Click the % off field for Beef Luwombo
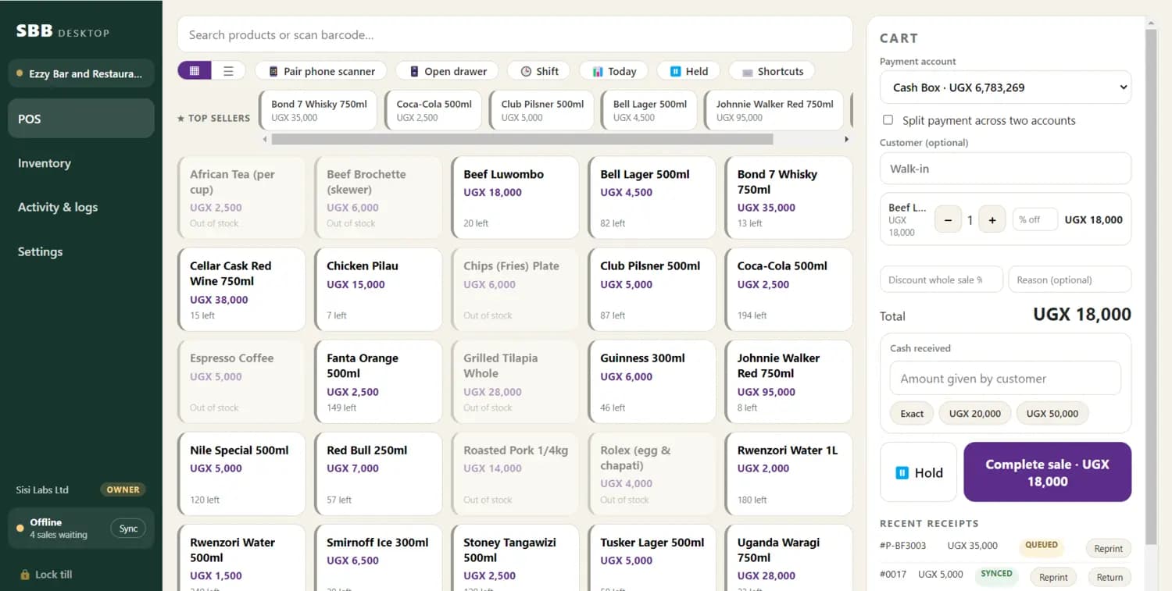The width and height of the screenshot is (1172, 591). (x=1035, y=220)
